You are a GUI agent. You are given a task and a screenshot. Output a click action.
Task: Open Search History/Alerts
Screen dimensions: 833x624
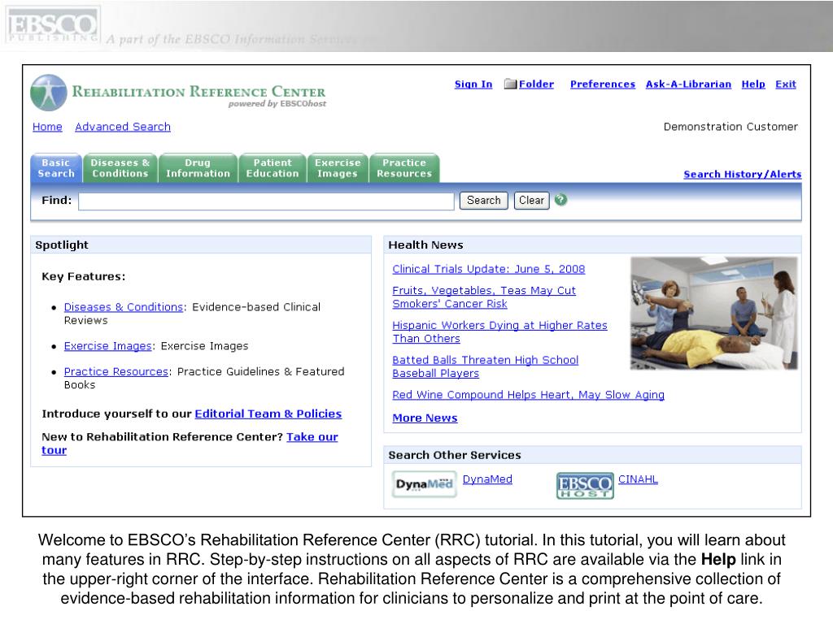[x=742, y=174]
